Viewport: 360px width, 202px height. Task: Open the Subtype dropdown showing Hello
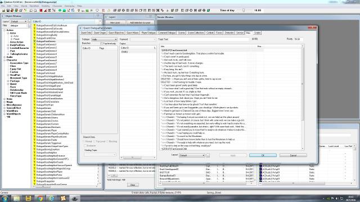pyautogui.click(x=105, y=39)
